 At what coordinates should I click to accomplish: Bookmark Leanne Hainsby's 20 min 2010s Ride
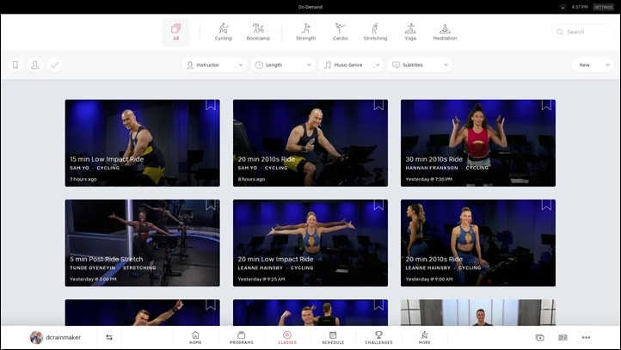pos(546,205)
